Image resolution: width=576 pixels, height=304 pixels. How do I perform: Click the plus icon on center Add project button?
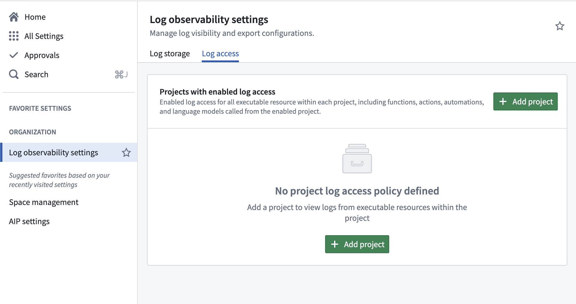[335, 244]
